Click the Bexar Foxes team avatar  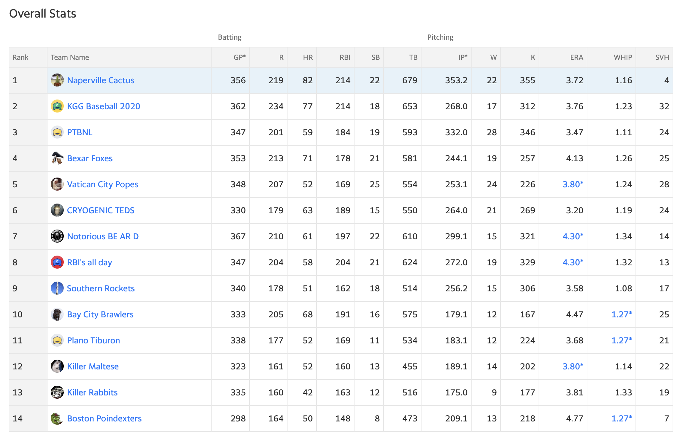pos(57,158)
